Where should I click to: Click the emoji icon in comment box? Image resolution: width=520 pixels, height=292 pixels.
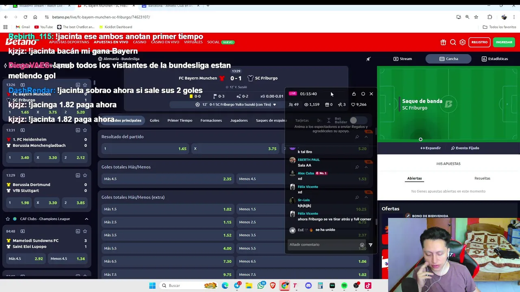click(362, 245)
